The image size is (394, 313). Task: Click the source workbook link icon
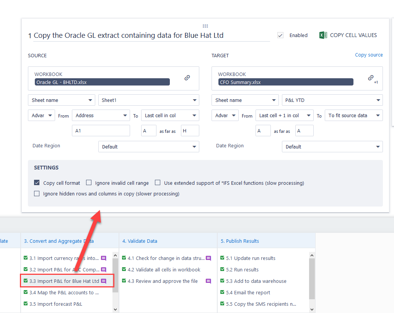187,78
